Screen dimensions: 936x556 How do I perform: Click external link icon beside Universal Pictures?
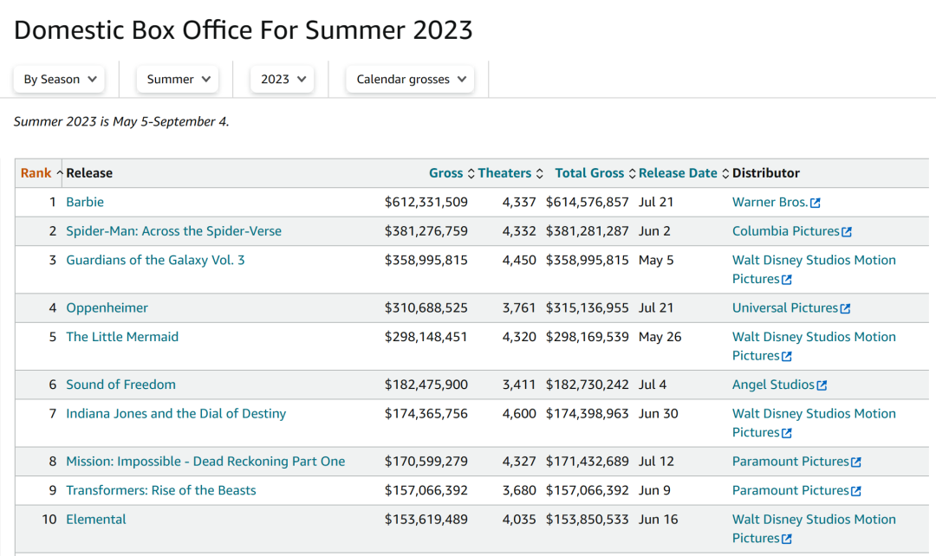845,308
